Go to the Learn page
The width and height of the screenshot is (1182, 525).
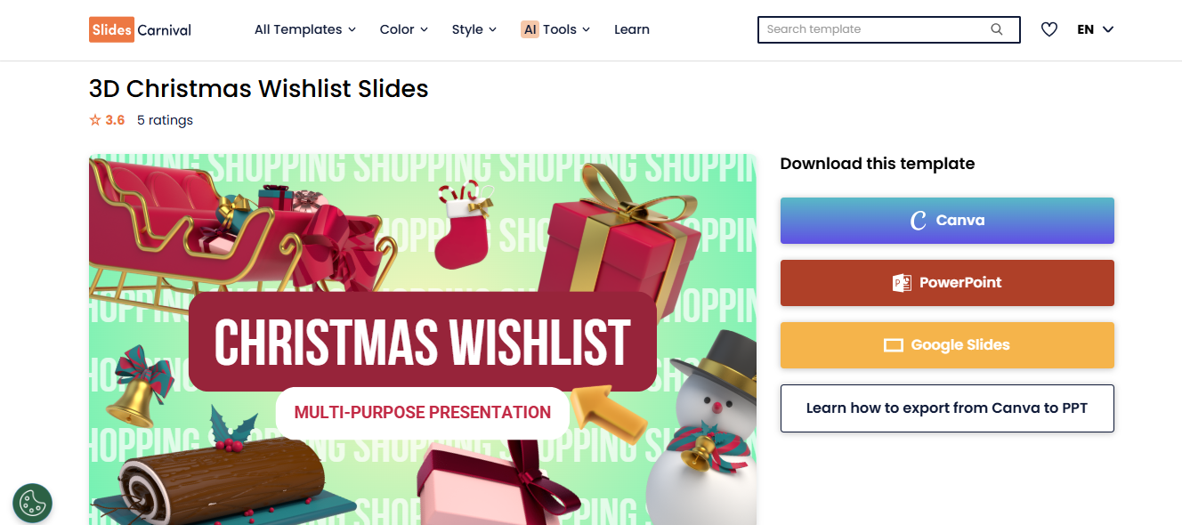point(632,29)
